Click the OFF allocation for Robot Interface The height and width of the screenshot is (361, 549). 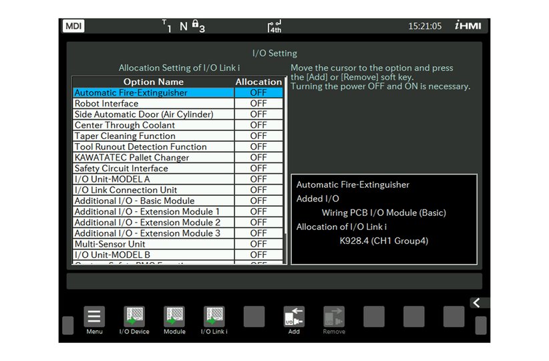(258, 104)
